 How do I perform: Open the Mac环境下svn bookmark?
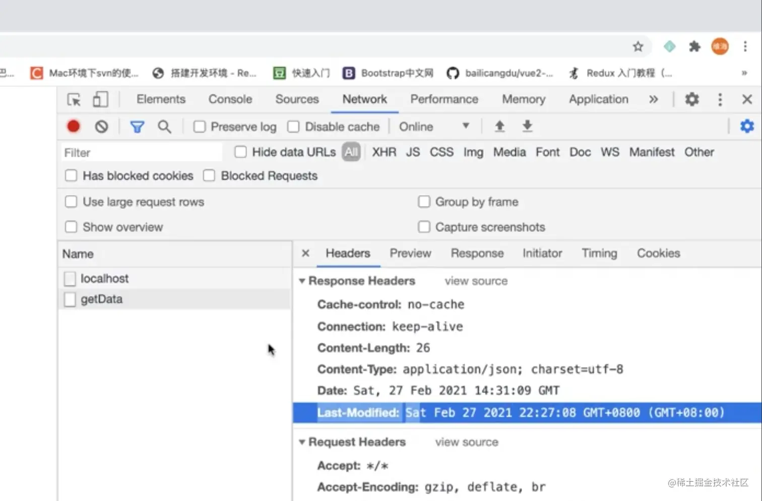pyautogui.click(x=84, y=73)
